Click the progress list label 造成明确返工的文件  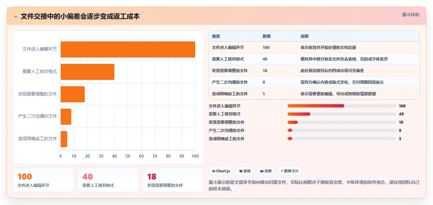tap(227, 139)
